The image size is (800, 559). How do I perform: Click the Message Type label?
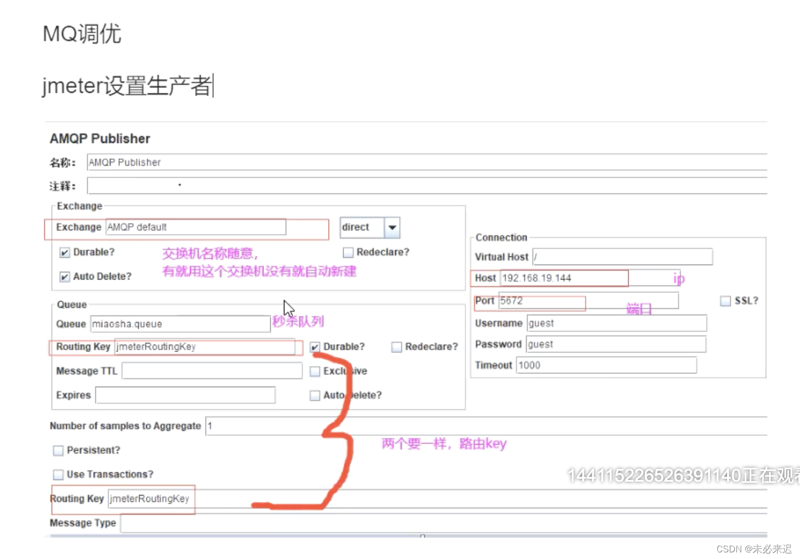[83, 523]
